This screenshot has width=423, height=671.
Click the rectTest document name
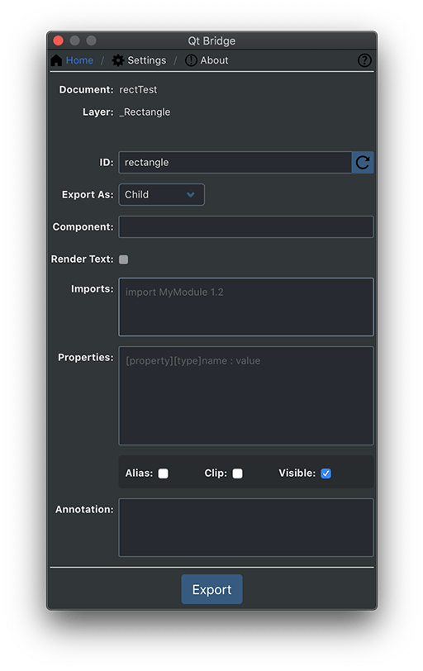coord(138,90)
